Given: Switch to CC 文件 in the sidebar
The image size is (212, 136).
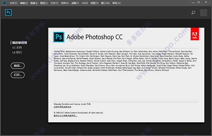Looking at the screenshot, I should coord(17,48).
